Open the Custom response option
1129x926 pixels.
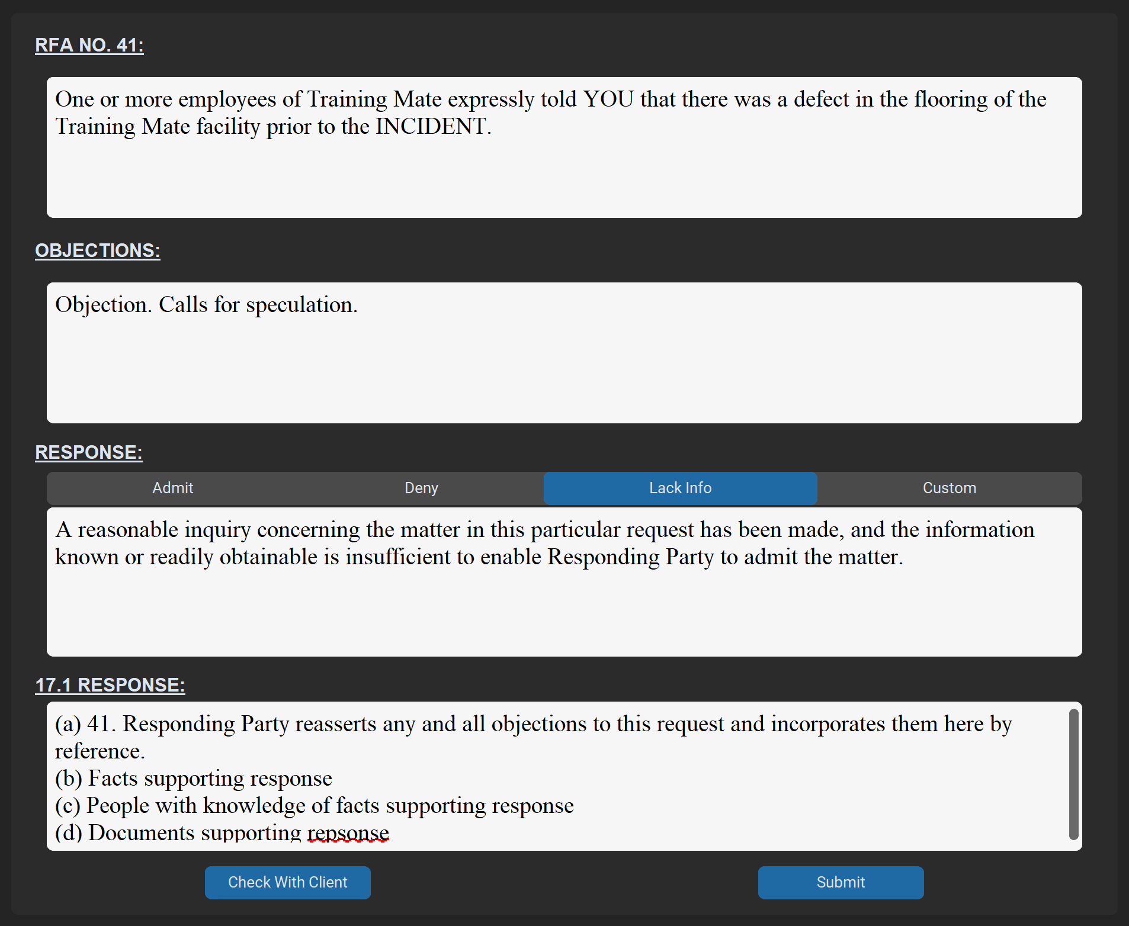[x=949, y=488]
